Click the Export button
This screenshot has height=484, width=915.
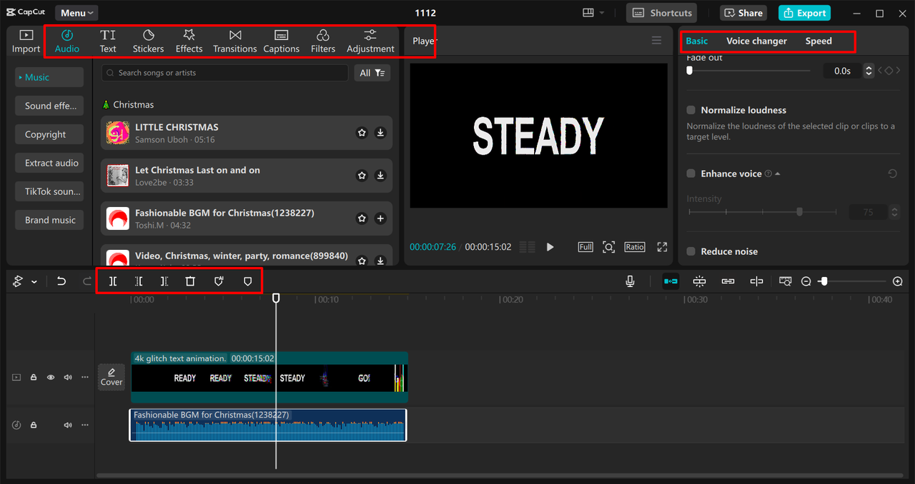click(804, 13)
